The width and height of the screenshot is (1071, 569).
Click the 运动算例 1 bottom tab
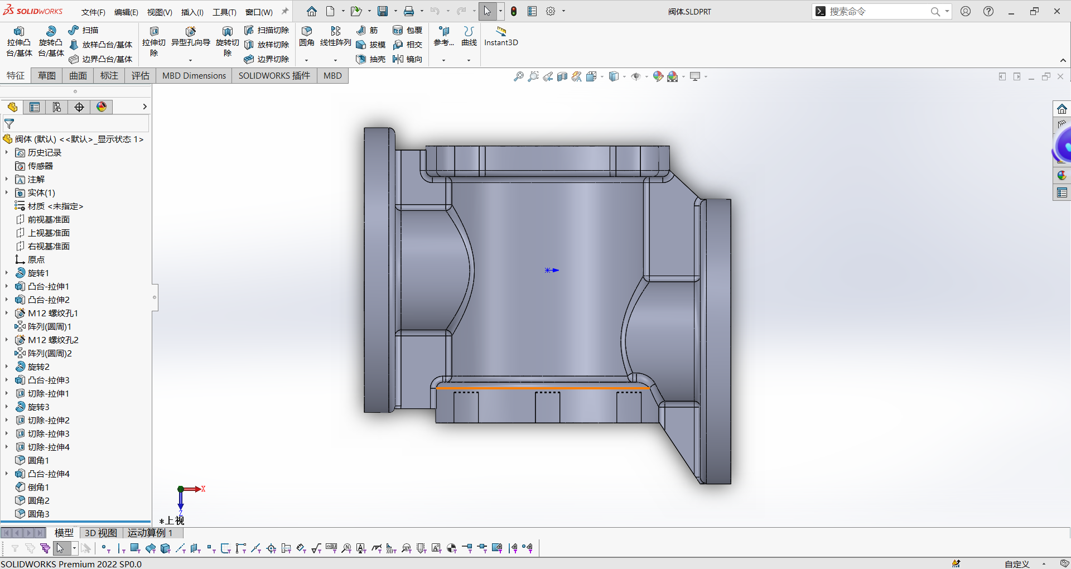[x=149, y=533]
